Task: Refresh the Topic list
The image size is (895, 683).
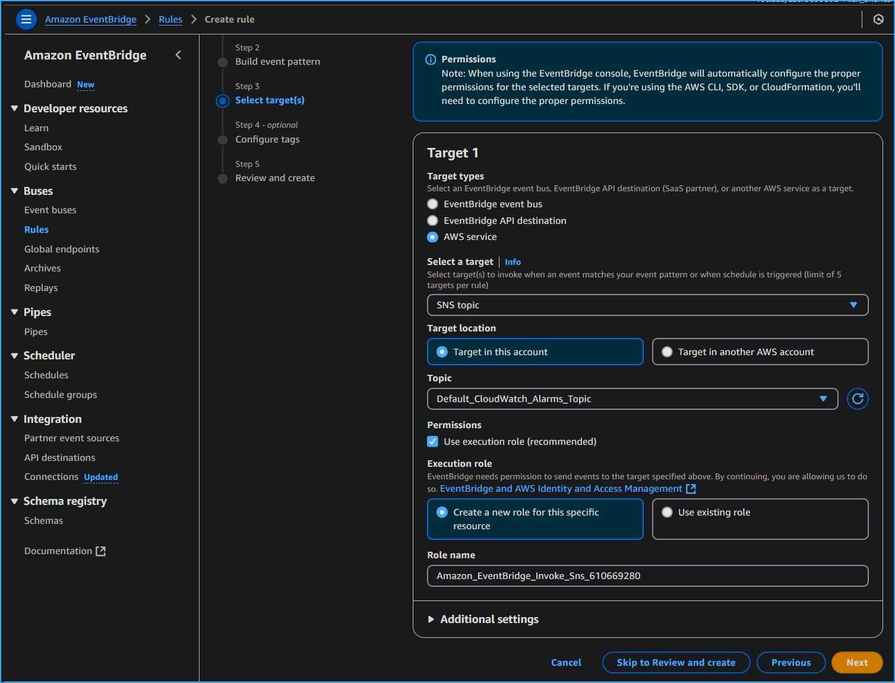Action: 857,399
